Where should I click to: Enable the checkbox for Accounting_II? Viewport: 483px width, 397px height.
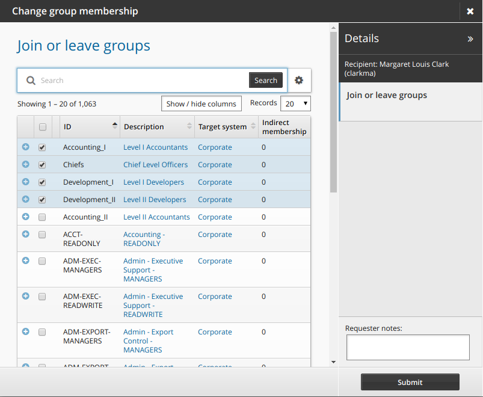tap(42, 217)
